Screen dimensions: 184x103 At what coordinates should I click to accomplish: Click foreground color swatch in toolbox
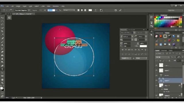coord(1,88)
